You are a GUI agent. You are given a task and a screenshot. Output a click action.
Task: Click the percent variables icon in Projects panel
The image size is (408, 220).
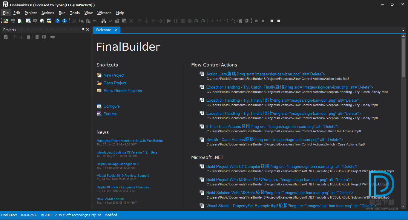[x=44, y=37]
